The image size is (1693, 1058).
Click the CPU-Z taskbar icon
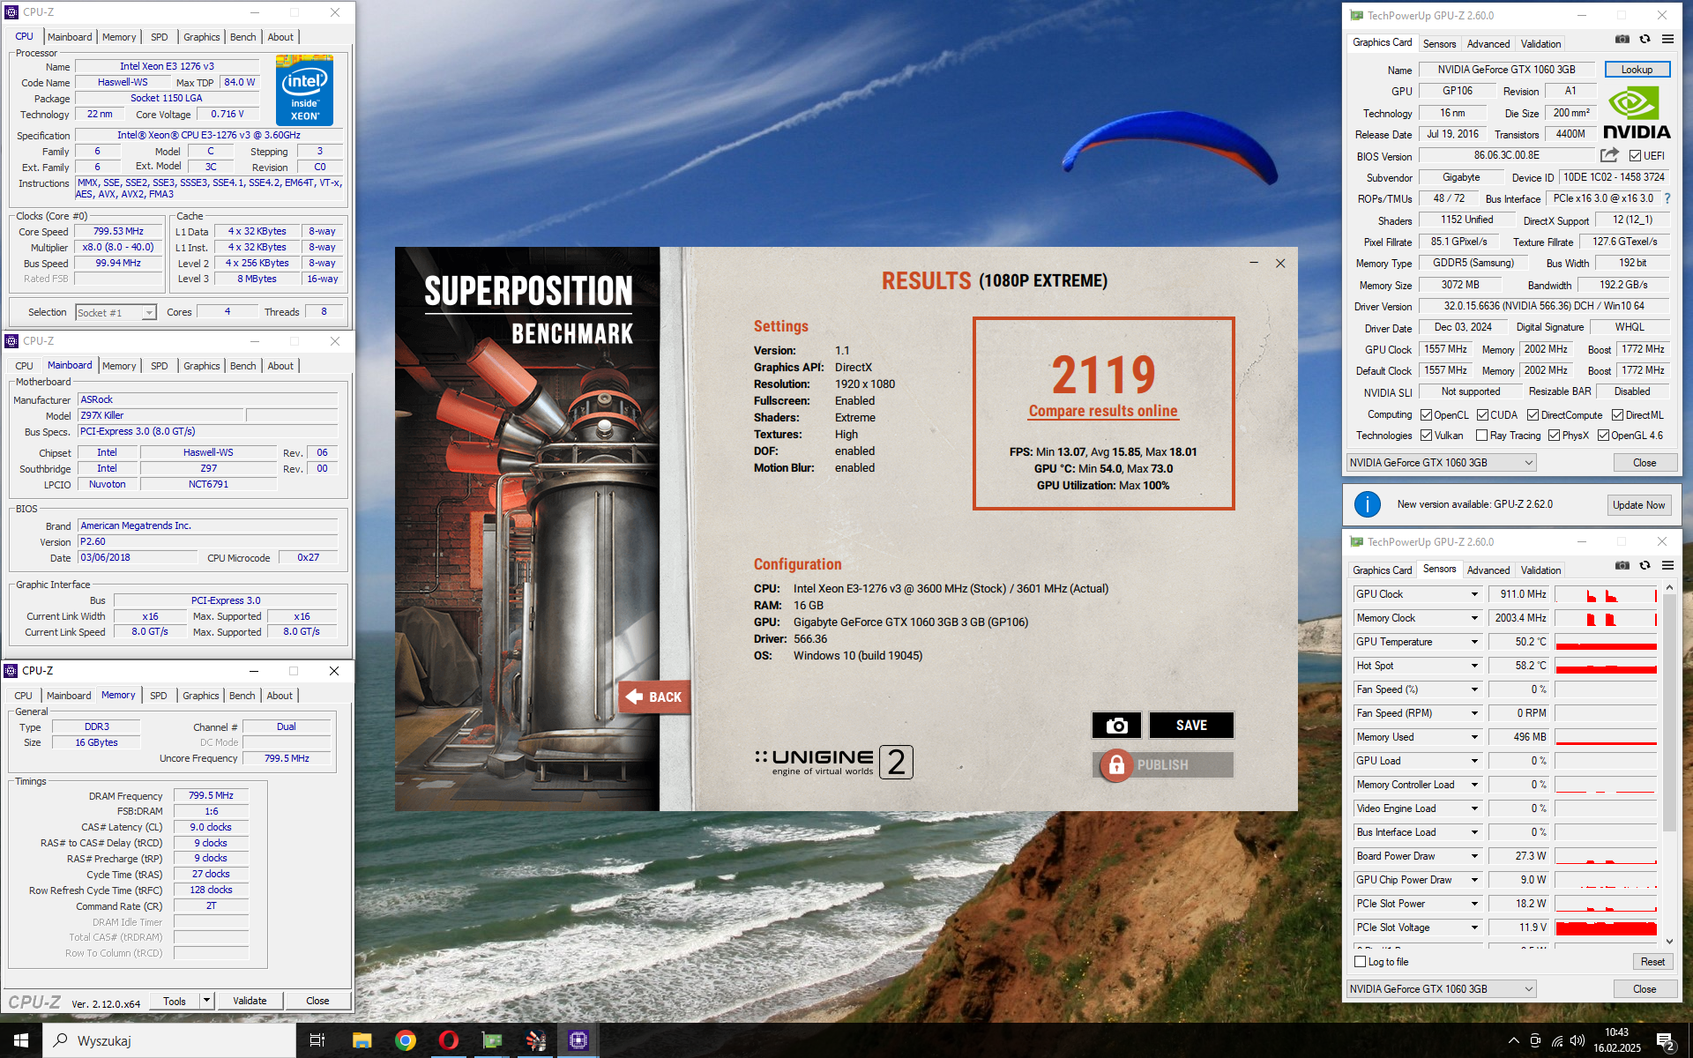[578, 1040]
